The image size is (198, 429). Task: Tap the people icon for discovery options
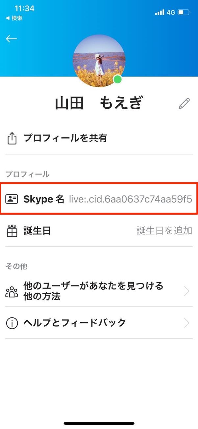tap(12, 291)
